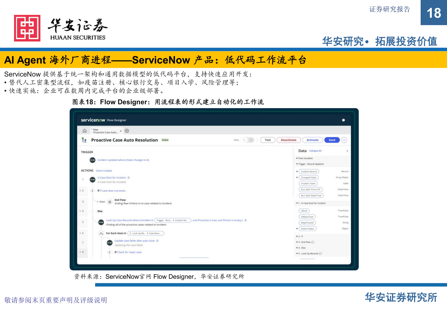Save the flow
Image resolution: width=447 pixels, height=309 pixels.
(x=332, y=140)
